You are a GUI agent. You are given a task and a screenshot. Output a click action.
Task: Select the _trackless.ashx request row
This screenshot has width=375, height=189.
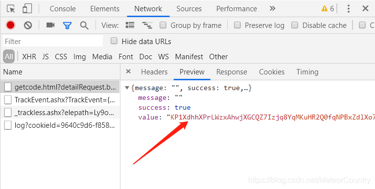[x=60, y=113]
